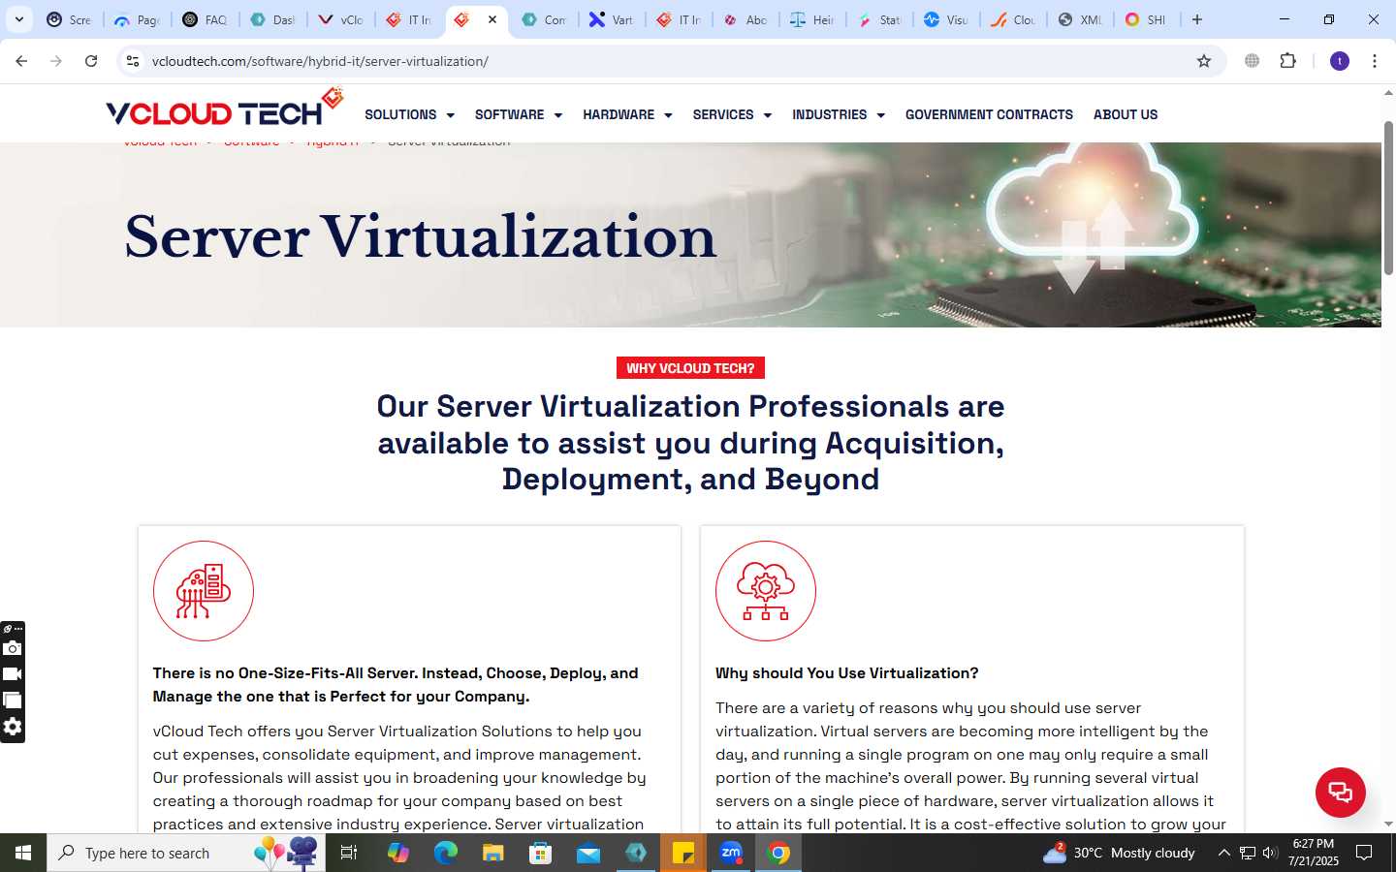Open the tab search dropdown arrow
This screenshot has width=1396, height=872.
tap(19, 19)
